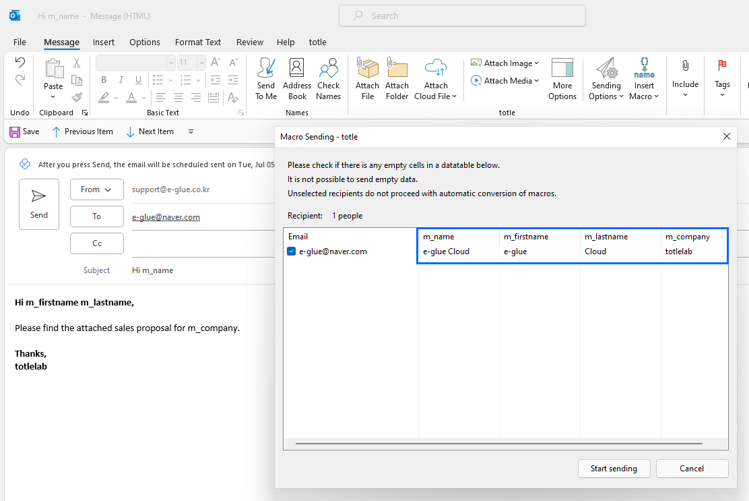Switch to the Review tab
This screenshot has width=749, height=501.
250,42
